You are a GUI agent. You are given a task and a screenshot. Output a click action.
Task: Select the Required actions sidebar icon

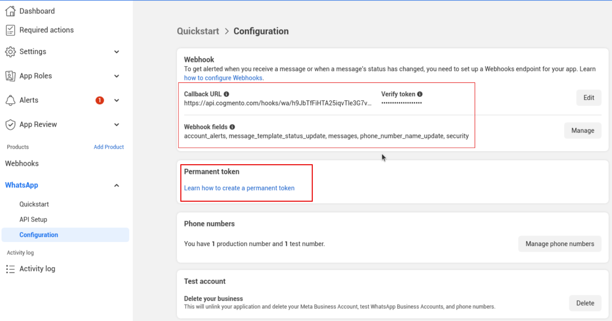coord(11,30)
